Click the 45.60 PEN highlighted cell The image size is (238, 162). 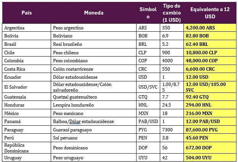[x=198, y=137]
